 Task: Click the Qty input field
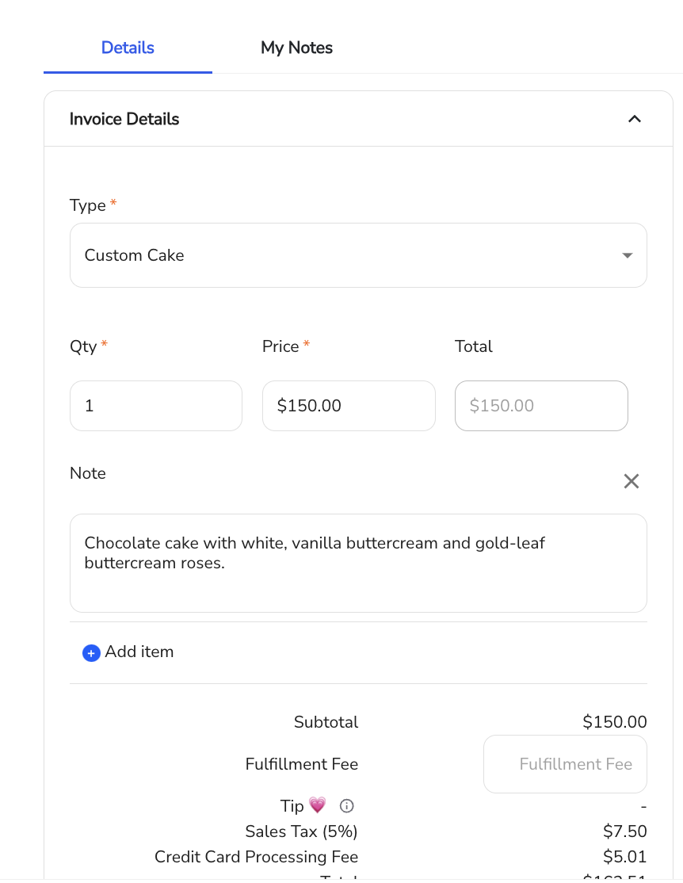(156, 406)
